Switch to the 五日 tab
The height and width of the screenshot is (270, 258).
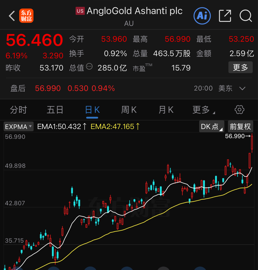pyautogui.click(x=55, y=110)
